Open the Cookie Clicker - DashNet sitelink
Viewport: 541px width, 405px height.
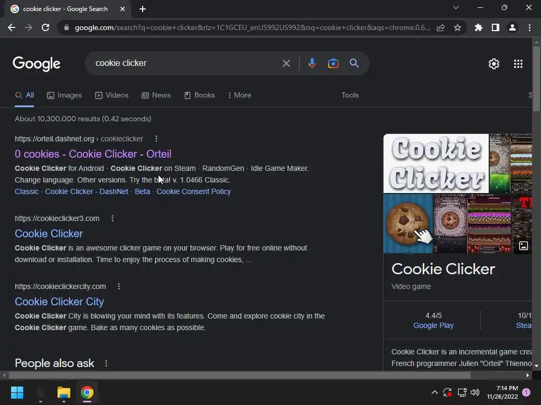(x=87, y=191)
